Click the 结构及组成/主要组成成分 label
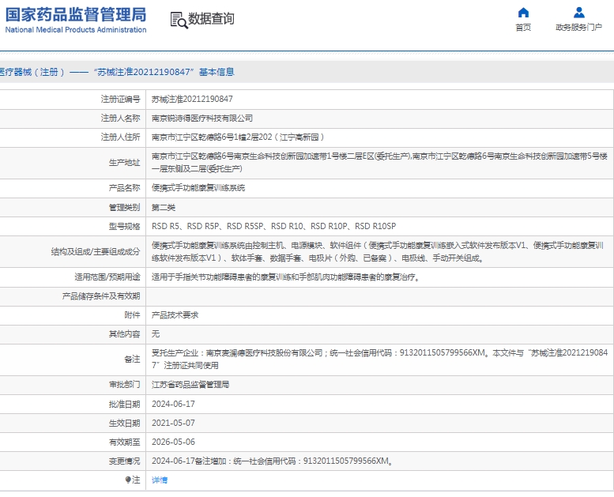Screen dimensions: 614x497 (96, 252)
